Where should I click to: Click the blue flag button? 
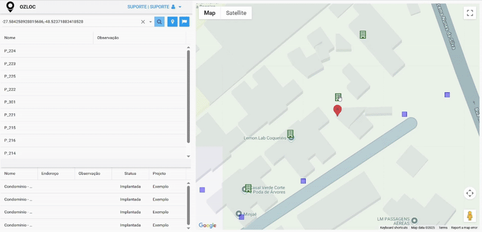(184, 22)
